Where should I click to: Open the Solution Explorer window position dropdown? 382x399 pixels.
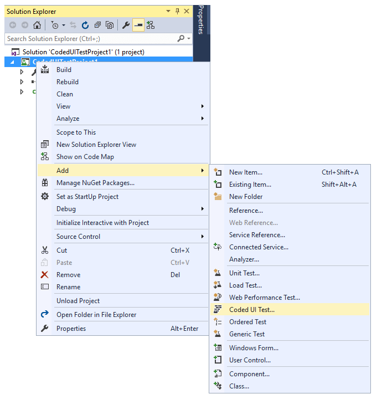coord(168,11)
